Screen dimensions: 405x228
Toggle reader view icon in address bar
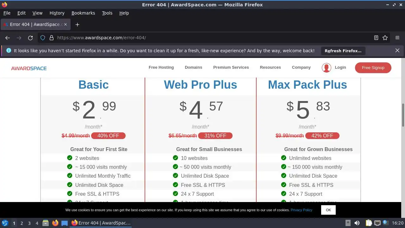pos(376,38)
